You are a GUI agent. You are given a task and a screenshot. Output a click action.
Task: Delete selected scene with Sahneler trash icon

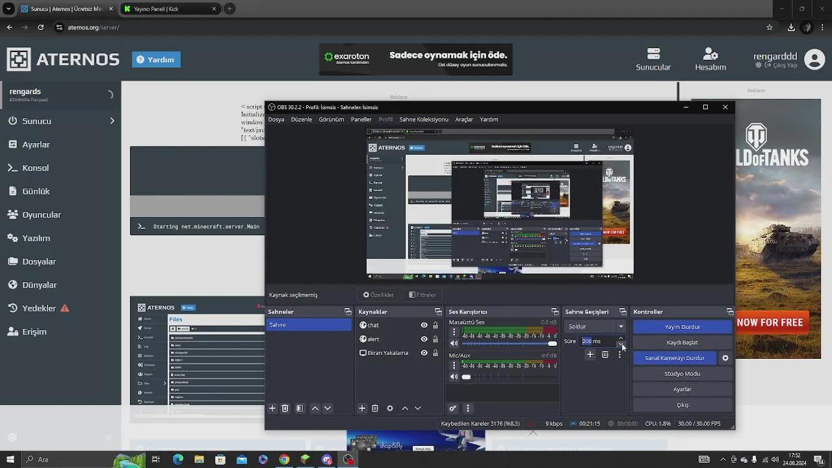pyautogui.click(x=285, y=408)
